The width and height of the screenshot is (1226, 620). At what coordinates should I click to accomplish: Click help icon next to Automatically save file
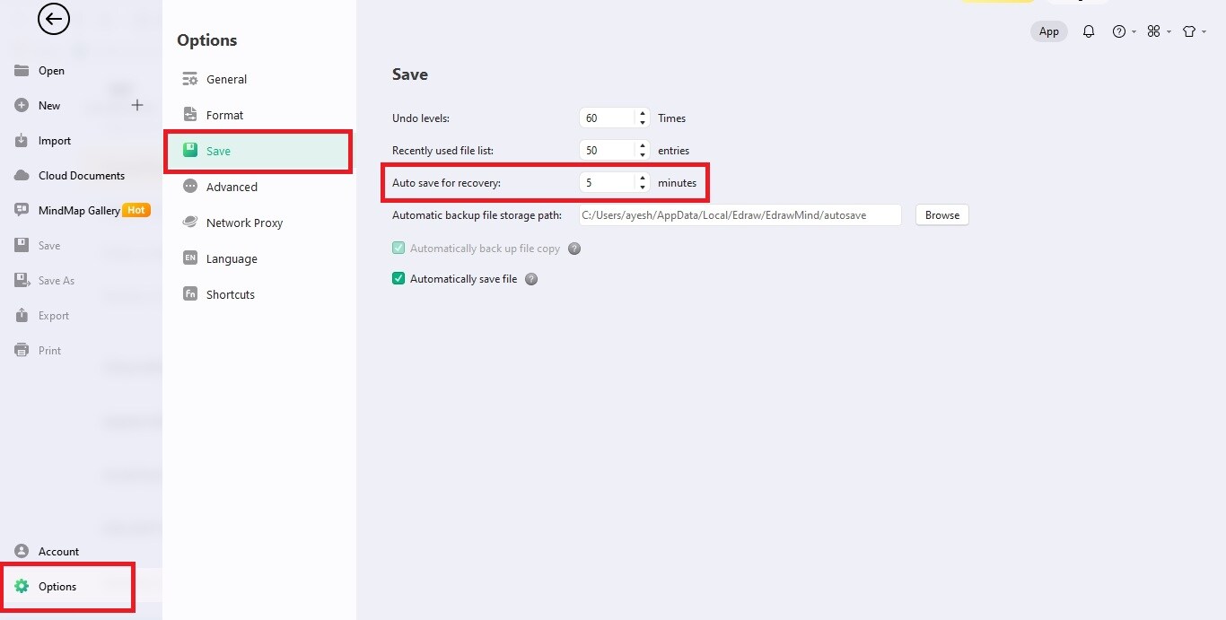pyautogui.click(x=531, y=279)
